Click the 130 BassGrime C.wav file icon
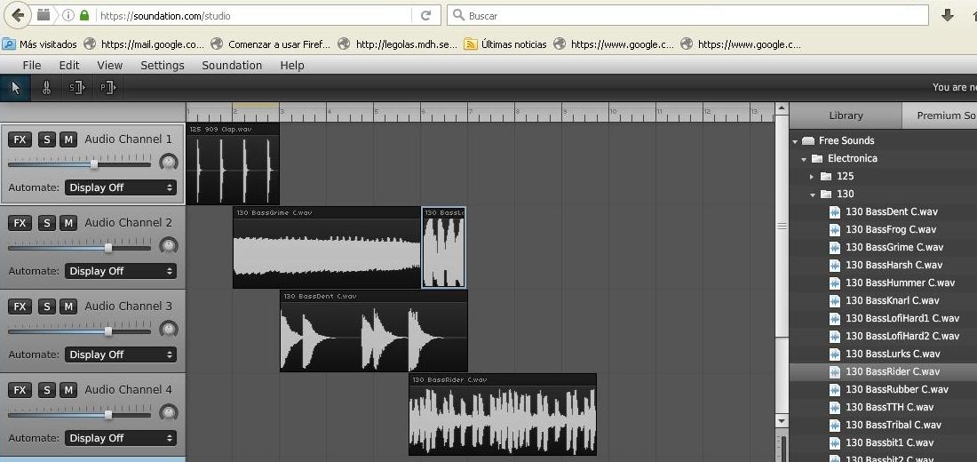 point(835,247)
